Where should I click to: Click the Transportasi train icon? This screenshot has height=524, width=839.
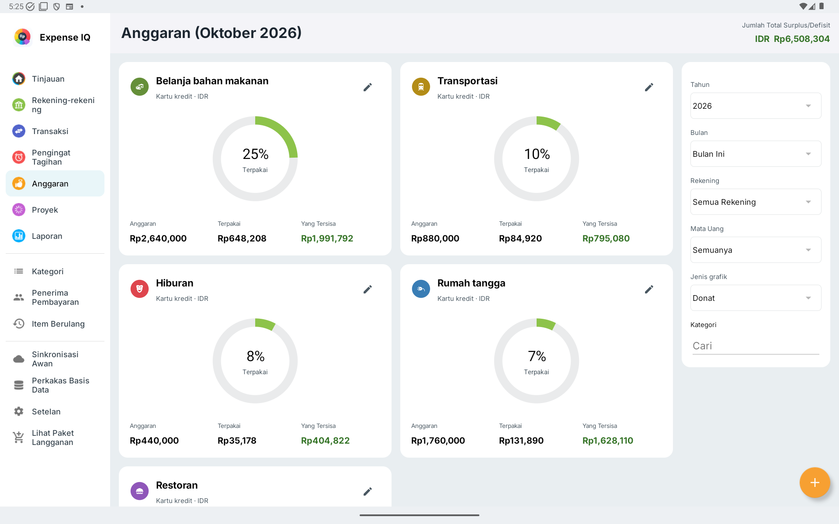[421, 87]
